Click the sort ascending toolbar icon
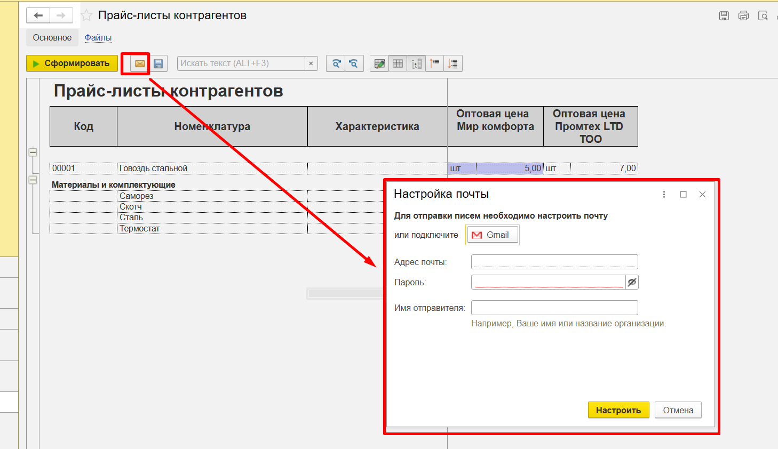The height and width of the screenshot is (449, 778). (435, 63)
